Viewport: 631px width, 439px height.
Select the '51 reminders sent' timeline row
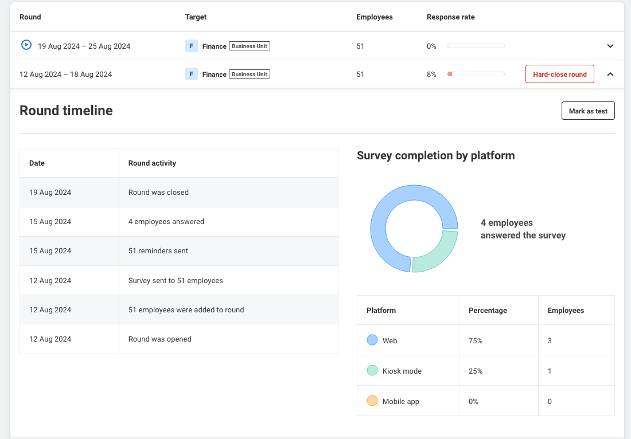178,251
